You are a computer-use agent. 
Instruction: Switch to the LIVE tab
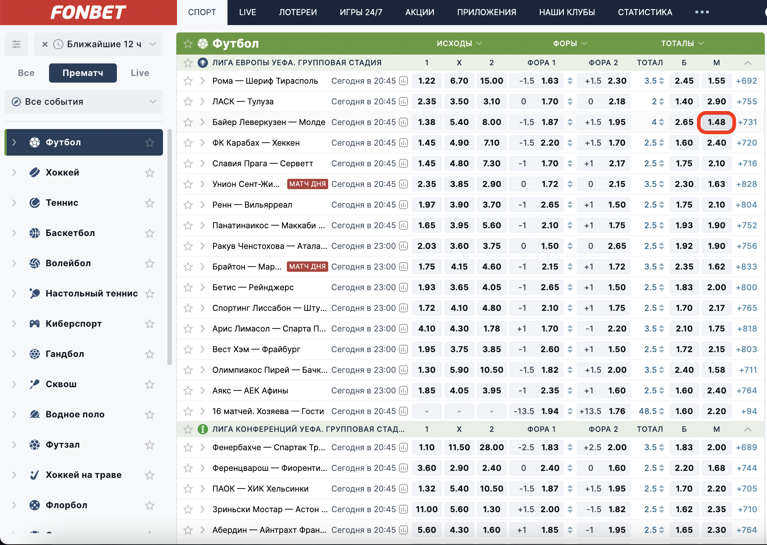point(247,12)
